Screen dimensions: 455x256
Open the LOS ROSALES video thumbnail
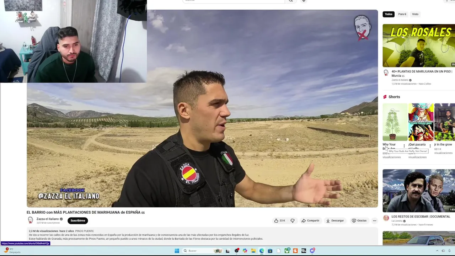coord(419,46)
